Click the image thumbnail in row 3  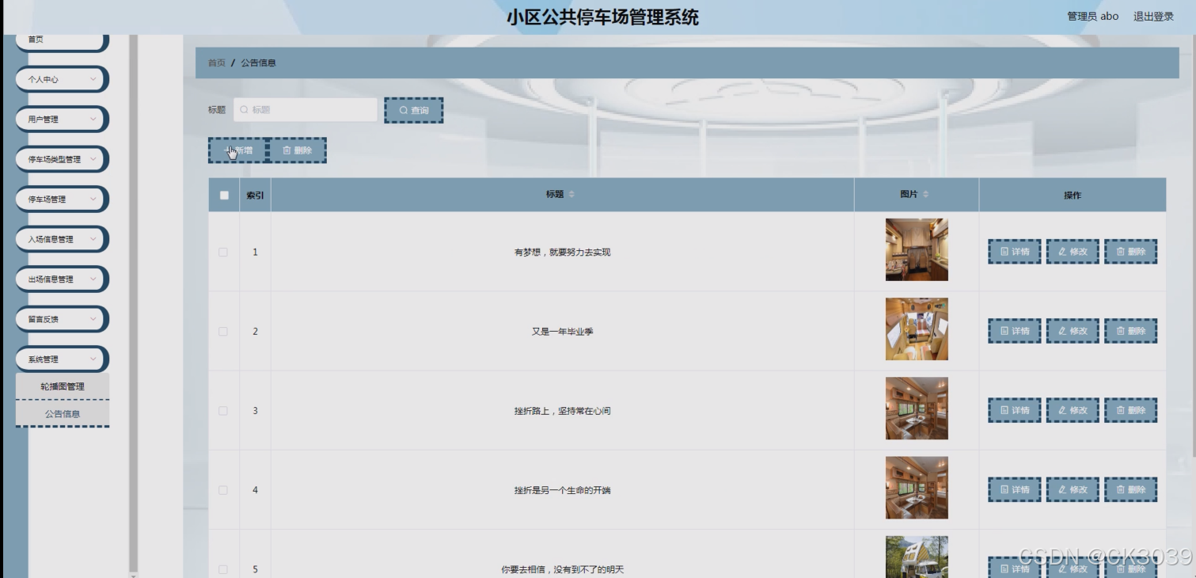click(917, 408)
